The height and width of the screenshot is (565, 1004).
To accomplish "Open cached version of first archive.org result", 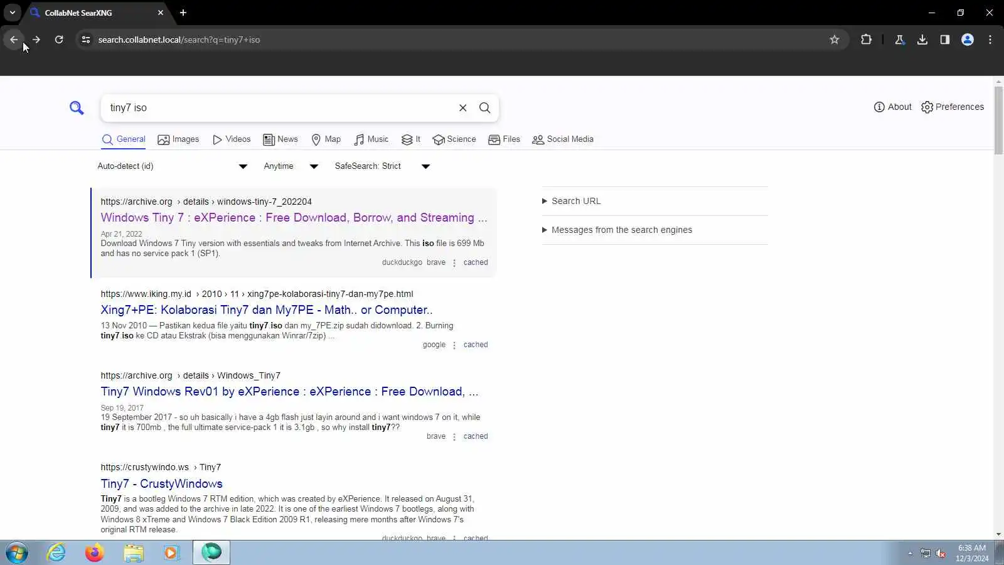I will click(x=476, y=263).
